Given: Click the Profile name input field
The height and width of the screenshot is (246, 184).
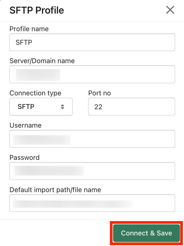Looking at the screenshot, I should (x=92, y=42).
